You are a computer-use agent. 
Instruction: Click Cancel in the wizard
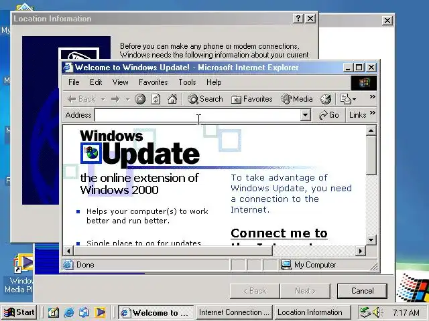[x=362, y=291]
